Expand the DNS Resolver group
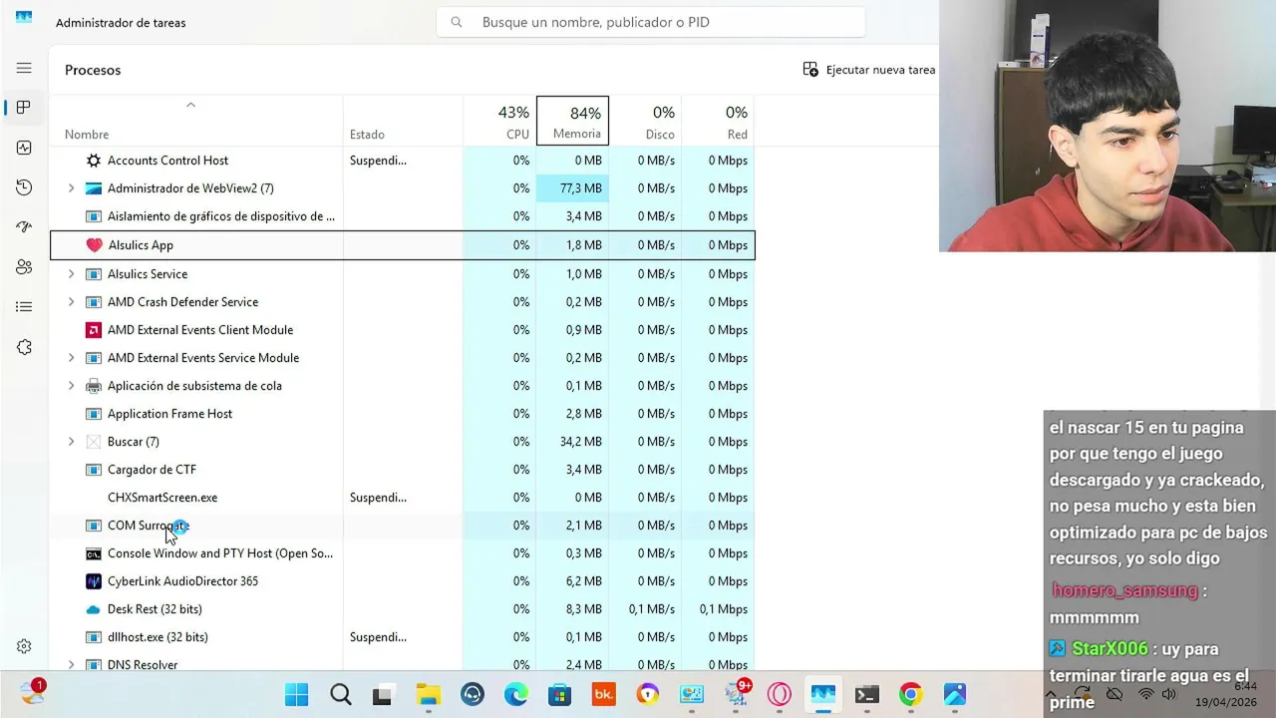 (71, 664)
